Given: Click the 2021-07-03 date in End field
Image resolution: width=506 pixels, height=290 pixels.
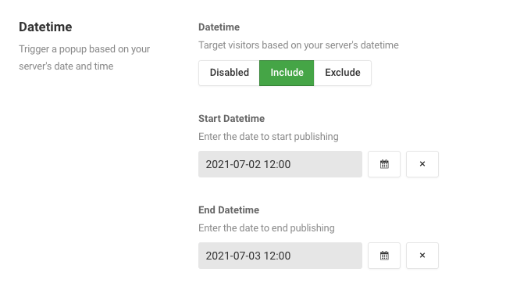Looking at the screenshot, I should (x=233, y=256).
